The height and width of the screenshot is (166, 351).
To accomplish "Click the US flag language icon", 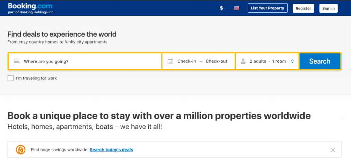I will (x=237, y=8).
